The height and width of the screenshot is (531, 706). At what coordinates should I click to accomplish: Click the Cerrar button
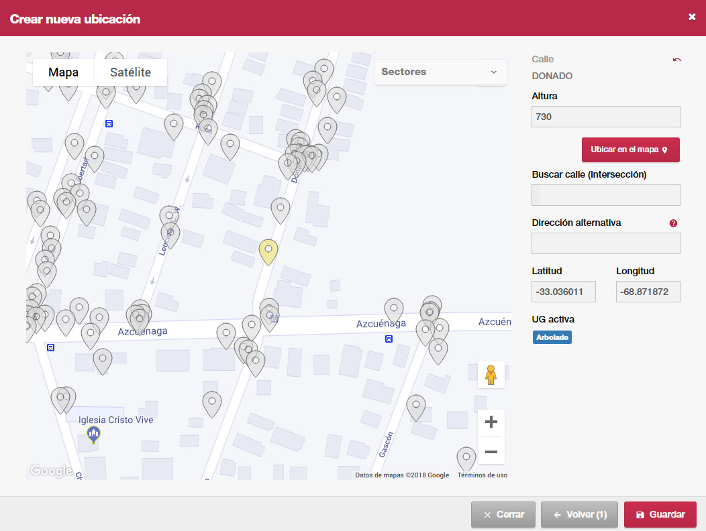(503, 515)
